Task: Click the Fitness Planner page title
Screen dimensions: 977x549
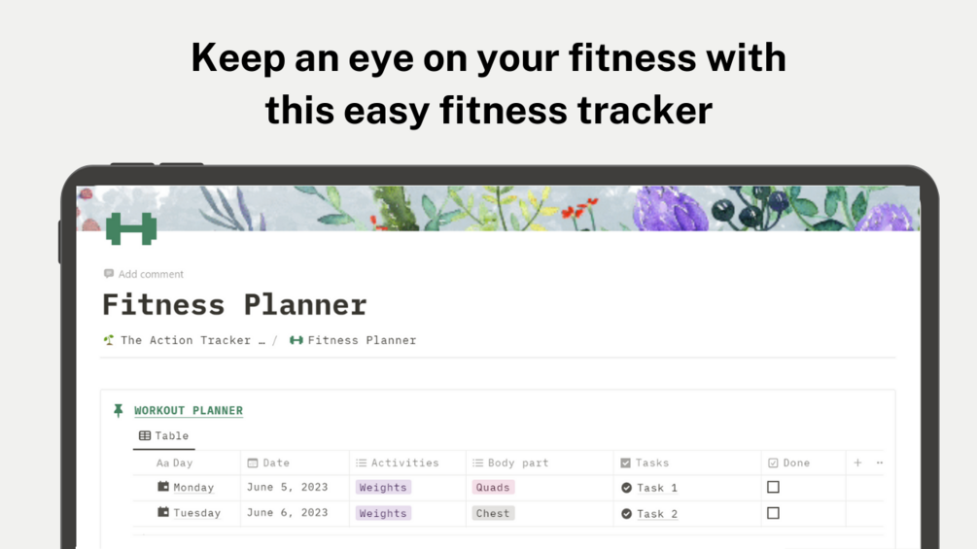Action: (x=234, y=305)
